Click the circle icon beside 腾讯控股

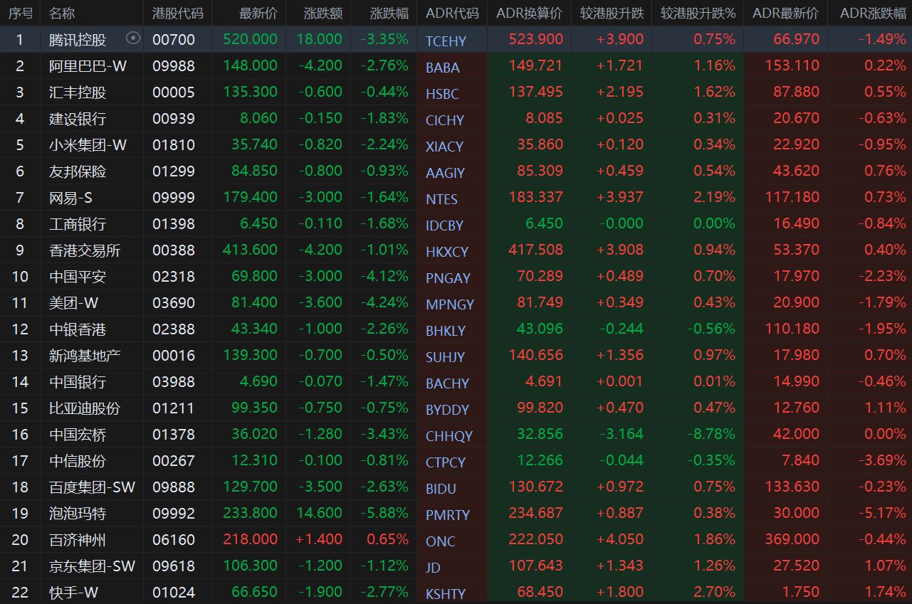coord(133,38)
